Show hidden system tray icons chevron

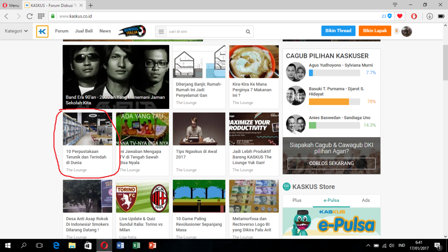point(368,245)
